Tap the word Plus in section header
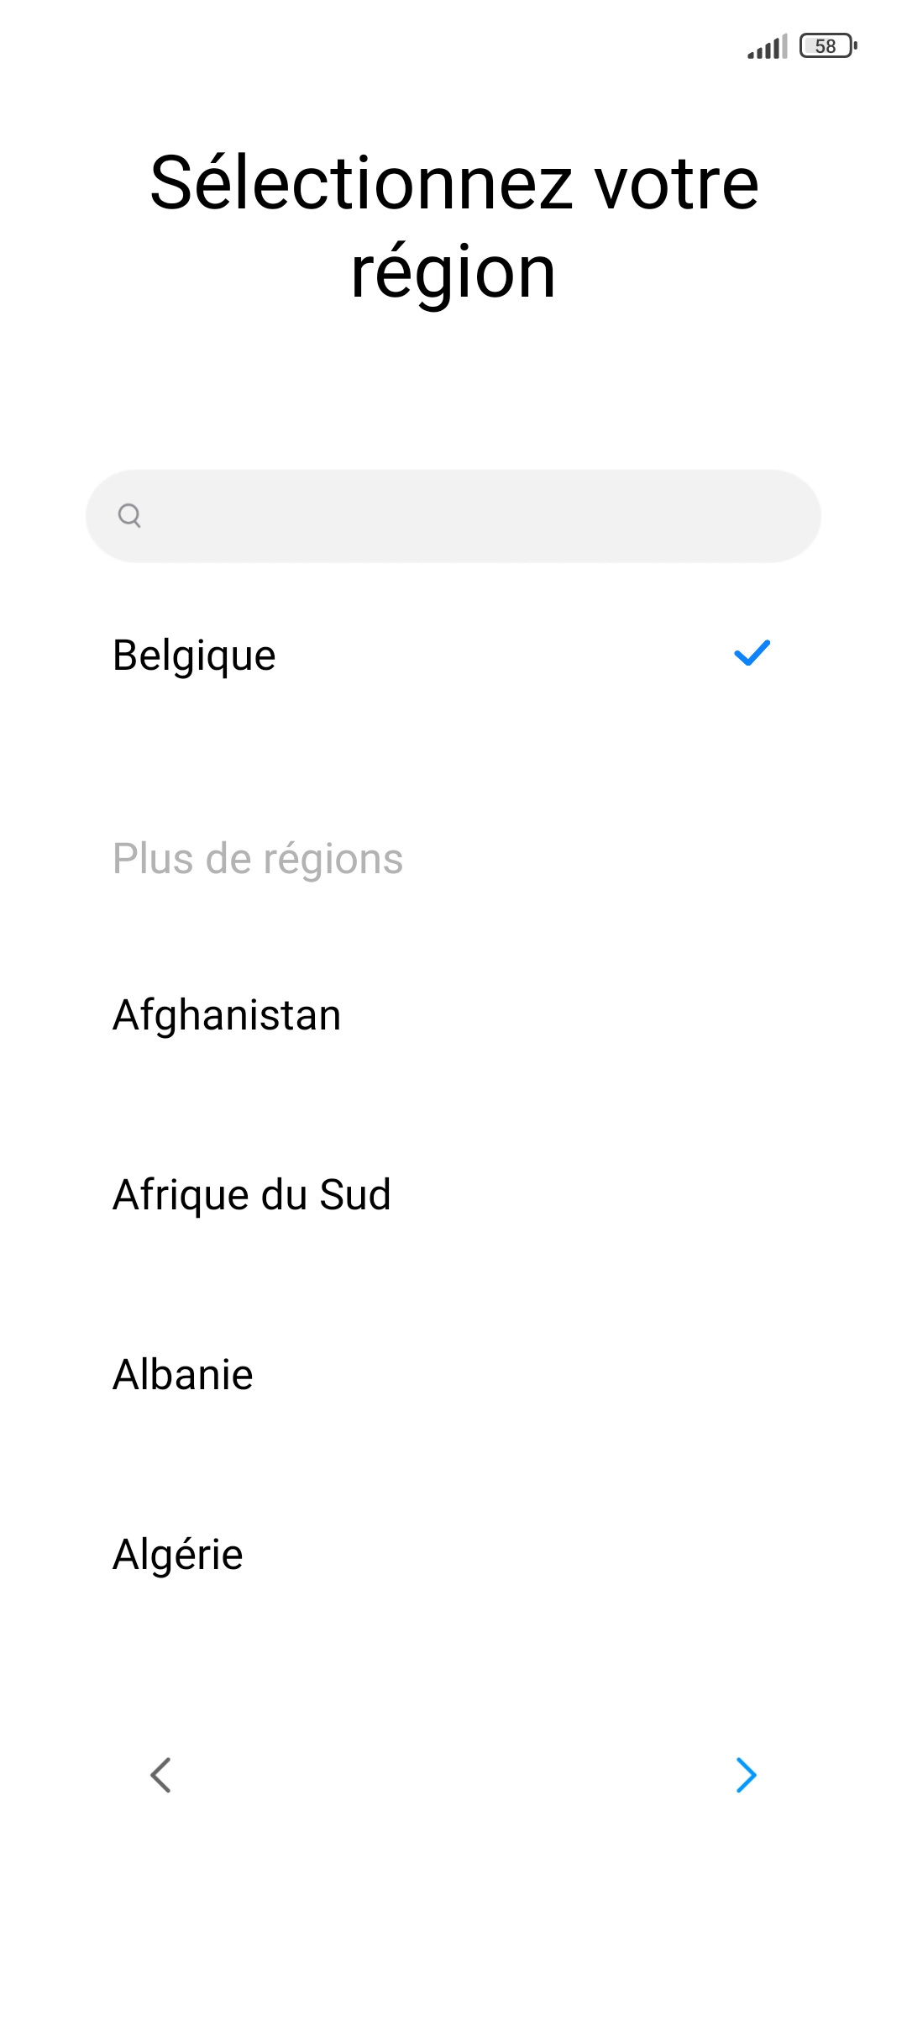 [153, 859]
